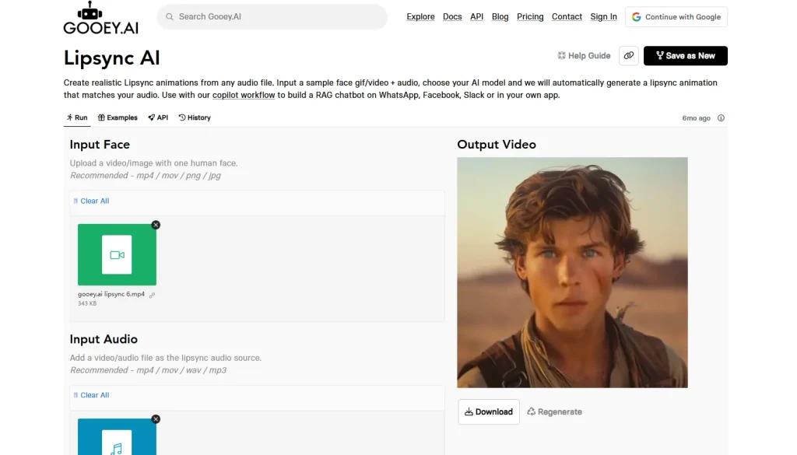This screenshot has height=455, width=797.
Task: Clear All files in the Input Face section
Action: point(90,201)
